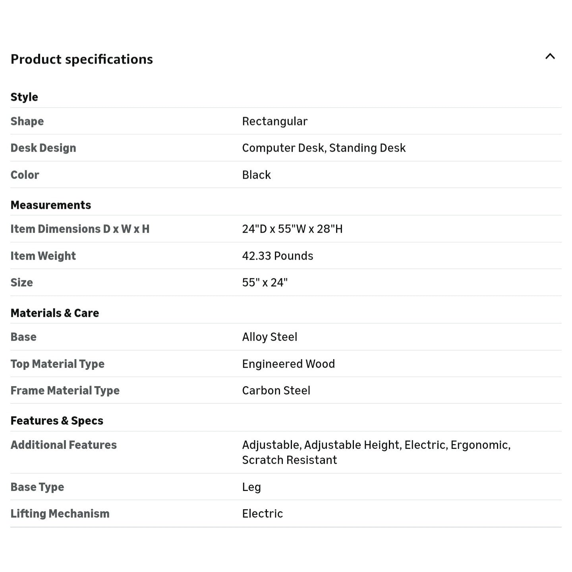Screen dimensions: 572x572
Task: Select Computer Desk, Standing Desk value
Action: (x=324, y=148)
